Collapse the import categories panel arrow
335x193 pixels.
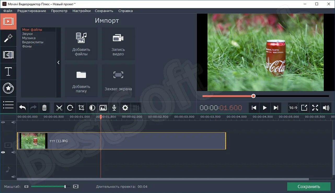coord(58,63)
